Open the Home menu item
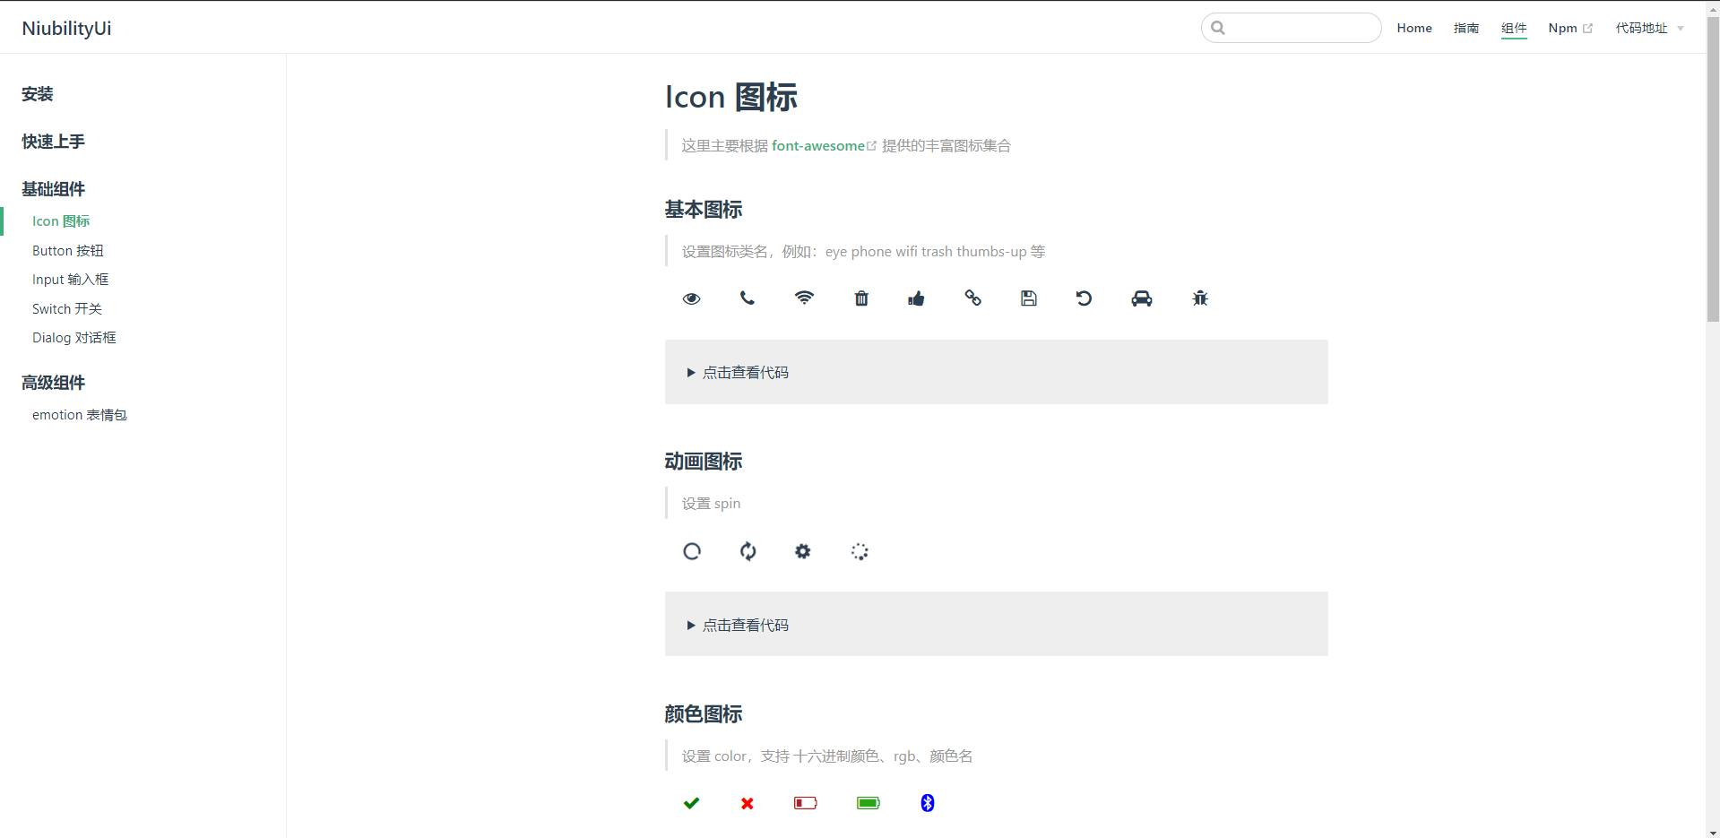 click(x=1413, y=28)
